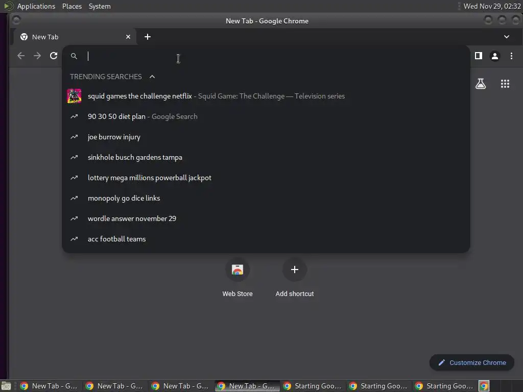523x392 pixels.
Task: Click the Add shortcut plus icon
Action: coord(295,269)
